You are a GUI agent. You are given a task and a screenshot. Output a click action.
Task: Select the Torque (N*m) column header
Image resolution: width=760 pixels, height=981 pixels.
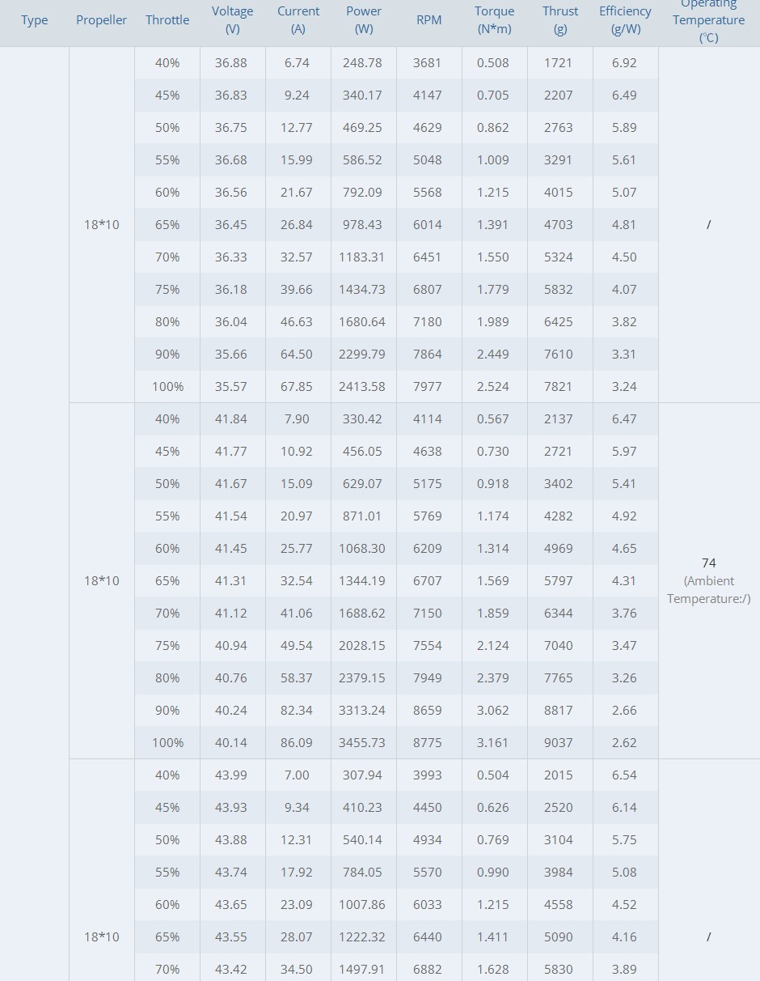(x=495, y=20)
